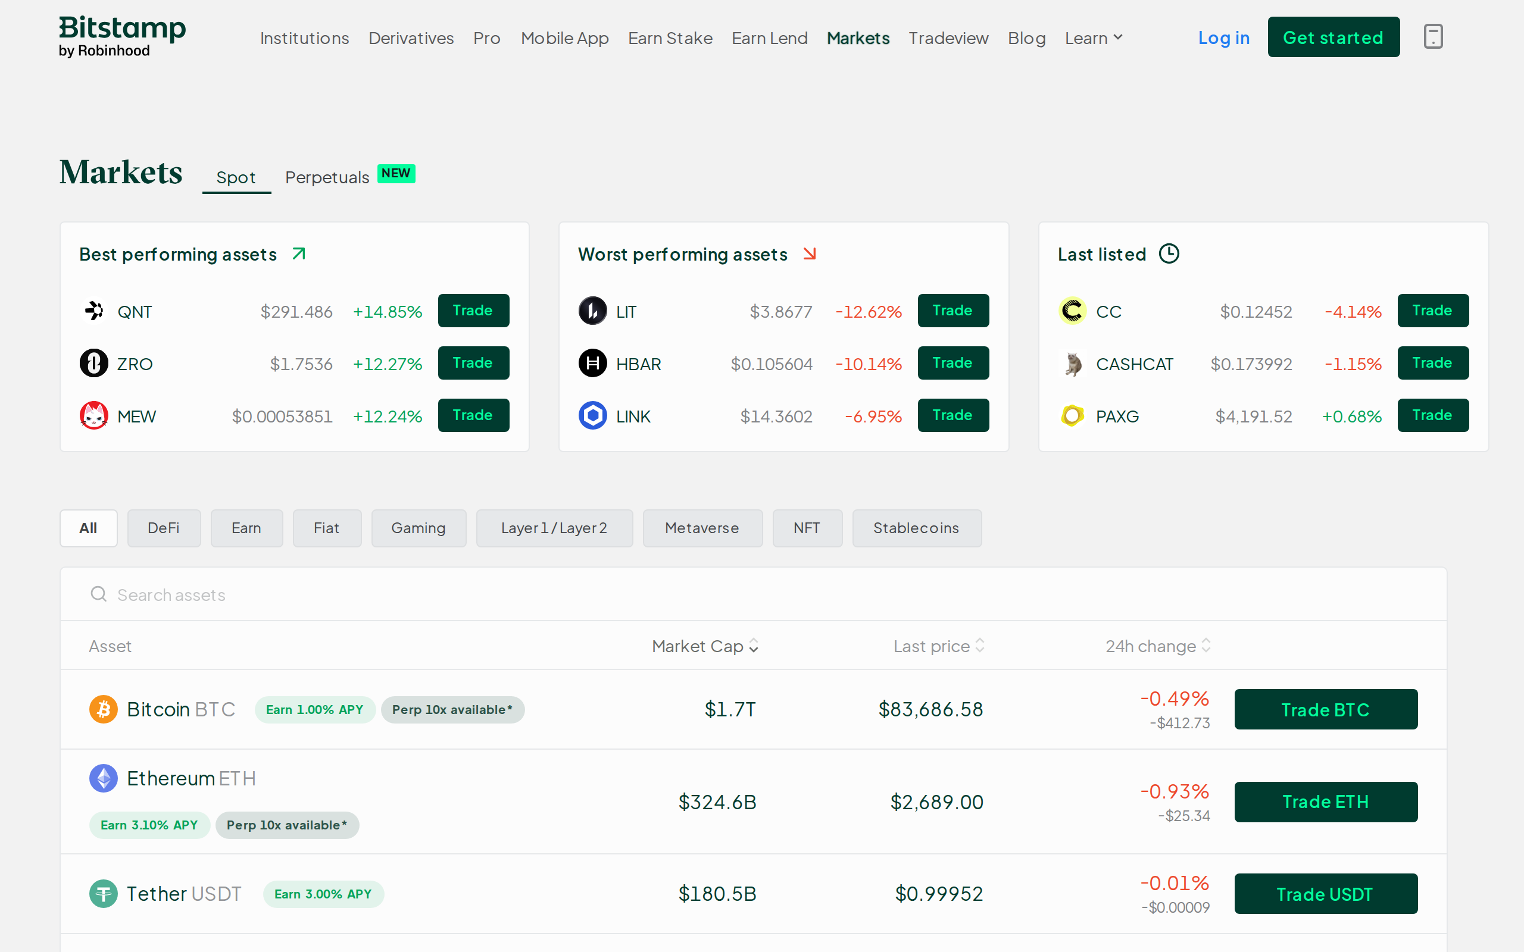Image resolution: width=1524 pixels, height=952 pixels.
Task: Sort table by Market Cap
Action: click(x=705, y=646)
